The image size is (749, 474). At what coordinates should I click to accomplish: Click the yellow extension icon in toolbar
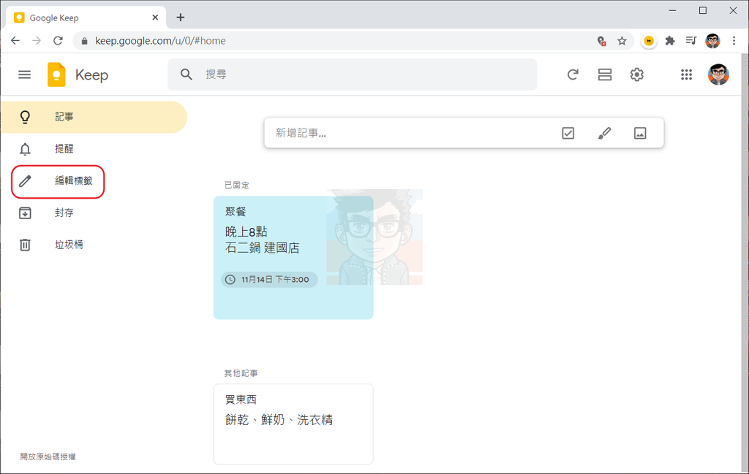point(649,41)
